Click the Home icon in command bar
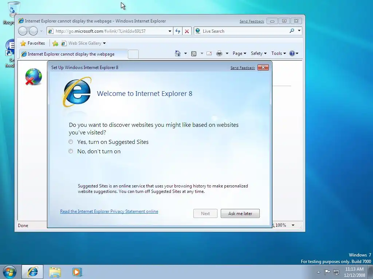Screen dimensions: 373x279 [178, 53]
